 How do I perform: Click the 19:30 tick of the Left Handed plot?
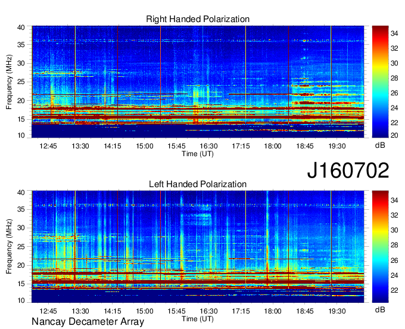(x=337, y=311)
